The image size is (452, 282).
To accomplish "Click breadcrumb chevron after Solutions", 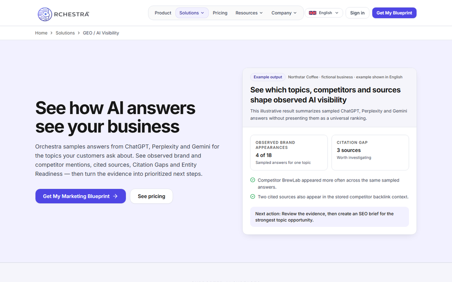I will click(x=79, y=33).
